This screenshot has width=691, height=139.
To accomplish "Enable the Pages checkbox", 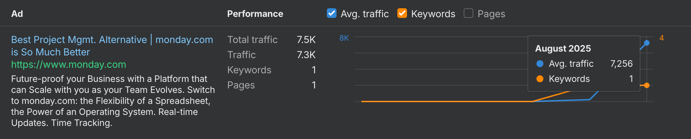I will [x=468, y=13].
